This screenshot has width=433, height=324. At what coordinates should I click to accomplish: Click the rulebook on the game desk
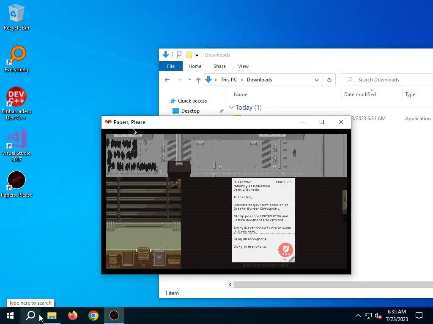tap(159, 259)
